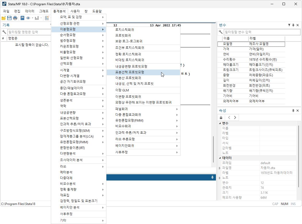Select variable 수리횟수 row

pos(251,59)
